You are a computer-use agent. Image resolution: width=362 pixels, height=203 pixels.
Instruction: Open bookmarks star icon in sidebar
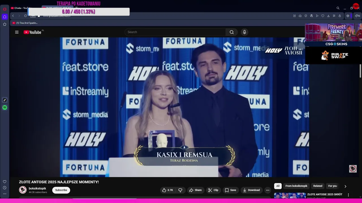pos(5,24)
